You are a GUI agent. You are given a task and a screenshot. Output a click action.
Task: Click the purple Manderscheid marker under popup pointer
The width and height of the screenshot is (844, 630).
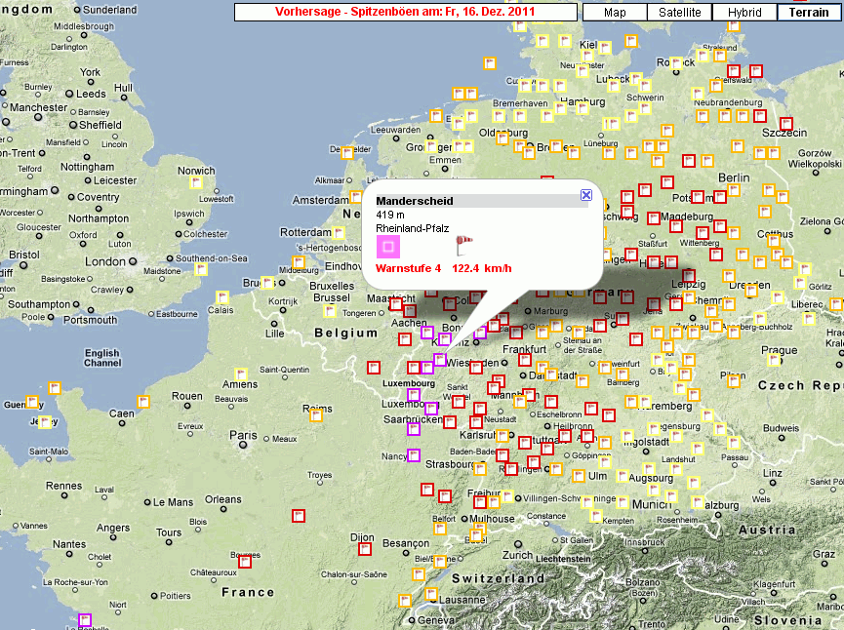pos(440,360)
